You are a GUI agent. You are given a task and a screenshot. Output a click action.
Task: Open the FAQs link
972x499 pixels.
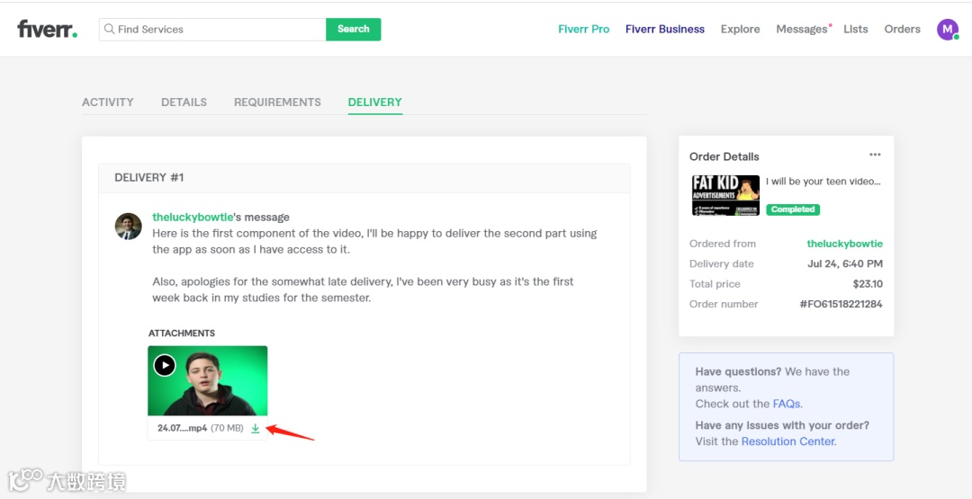[786, 404]
